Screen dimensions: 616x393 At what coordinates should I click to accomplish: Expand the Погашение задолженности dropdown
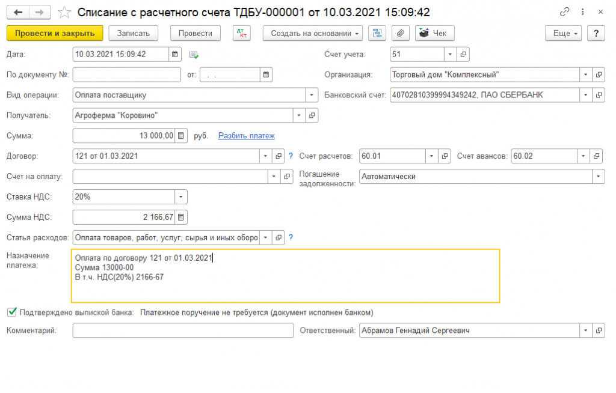[598, 177]
